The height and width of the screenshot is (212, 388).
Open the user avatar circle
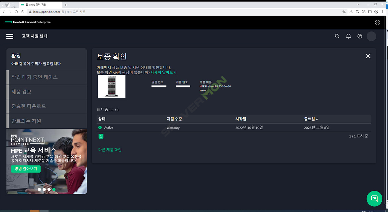pyautogui.click(x=371, y=36)
